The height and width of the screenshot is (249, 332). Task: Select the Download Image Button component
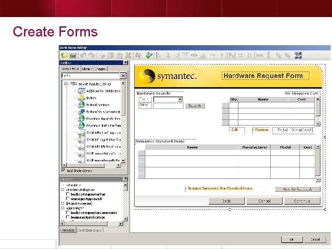(103, 119)
